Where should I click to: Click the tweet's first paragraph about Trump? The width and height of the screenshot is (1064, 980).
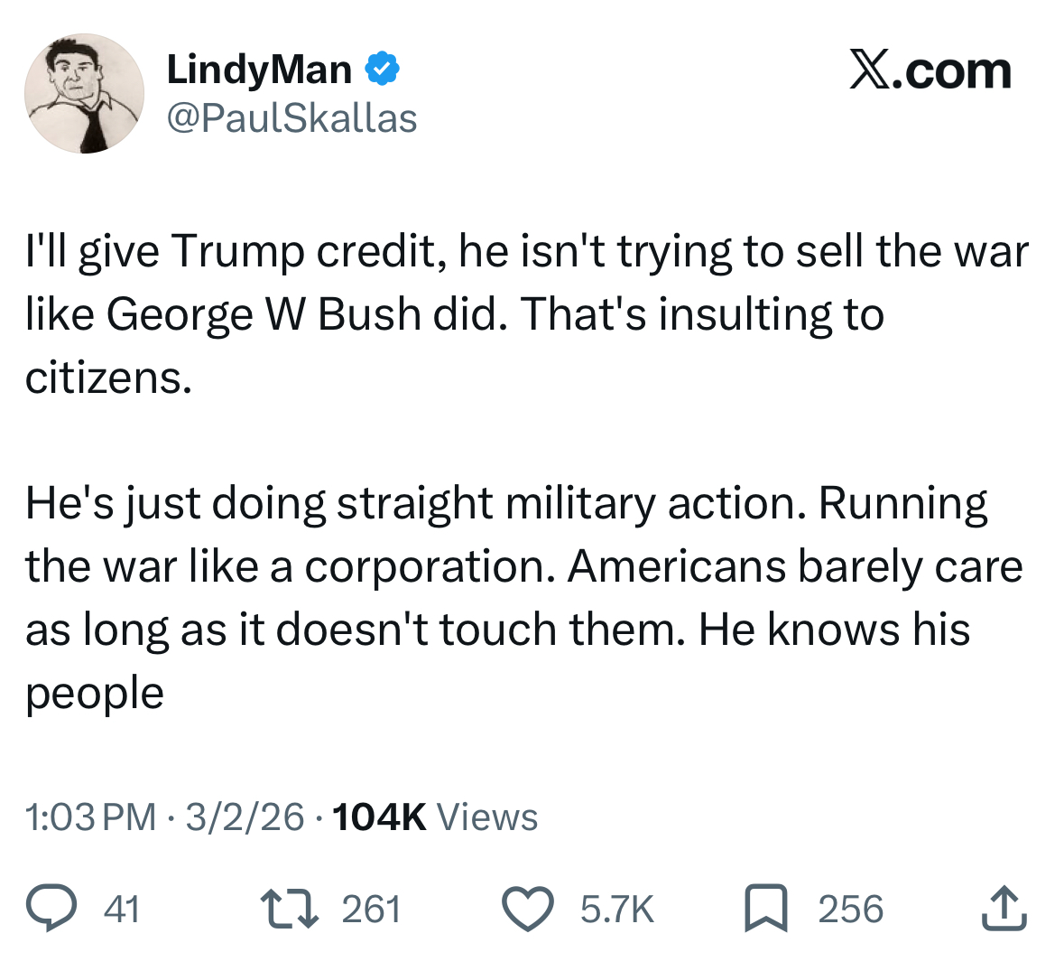click(527, 313)
